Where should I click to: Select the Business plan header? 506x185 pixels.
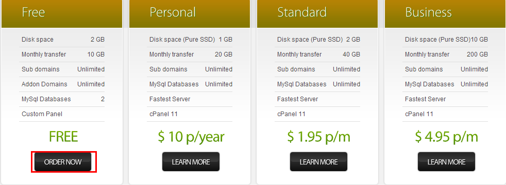[445, 14]
